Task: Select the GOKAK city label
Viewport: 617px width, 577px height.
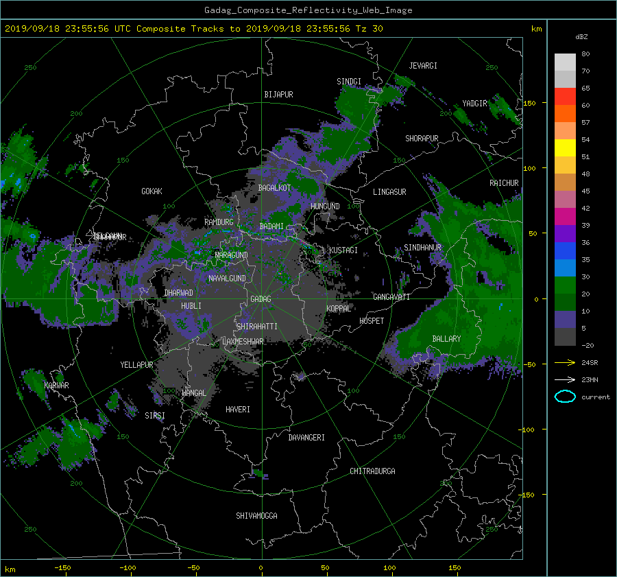Action: click(x=152, y=191)
